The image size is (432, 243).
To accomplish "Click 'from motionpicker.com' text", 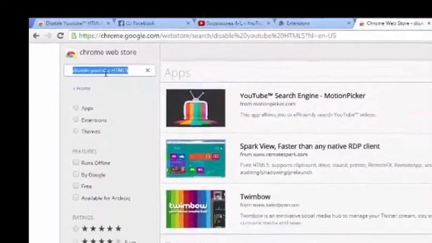I will point(267,104).
